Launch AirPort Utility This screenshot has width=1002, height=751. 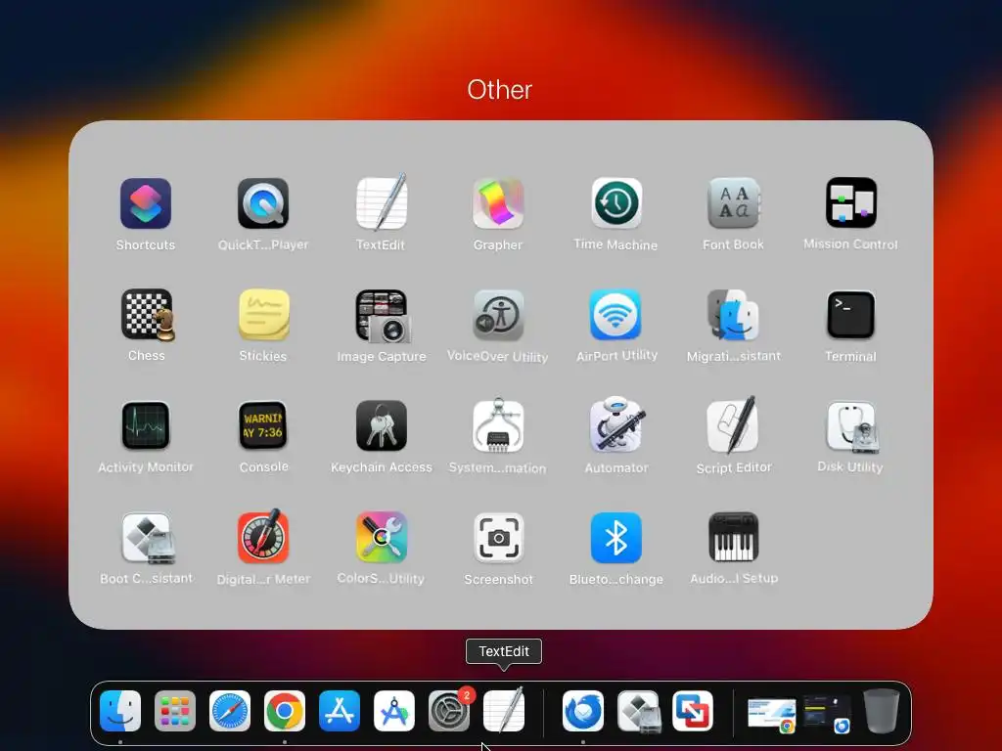[616, 315]
